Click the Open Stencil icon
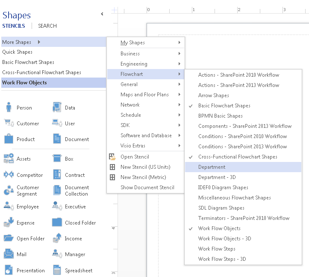 coord(112,157)
